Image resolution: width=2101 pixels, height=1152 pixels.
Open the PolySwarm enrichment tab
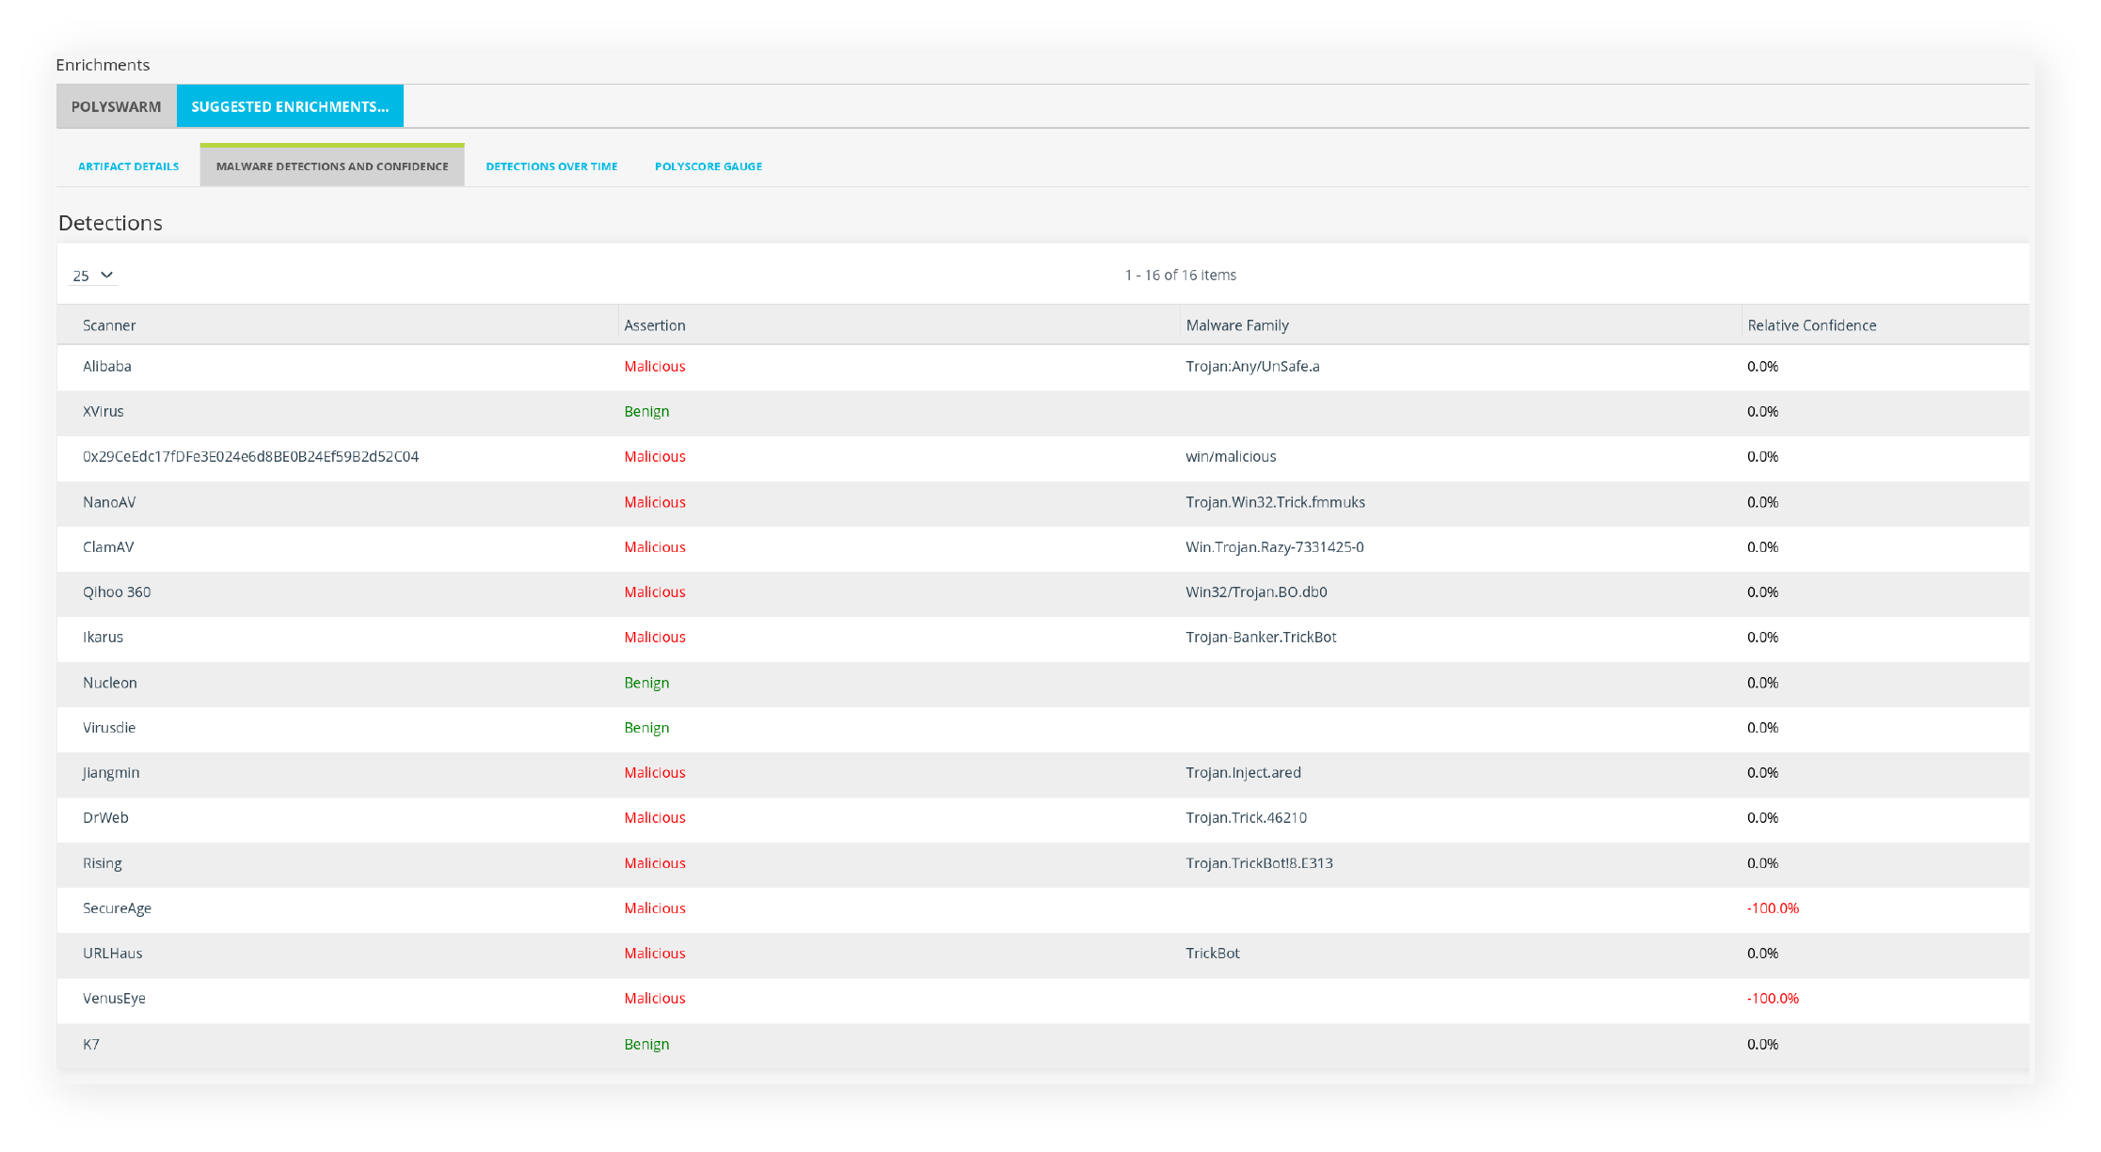tap(116, 106)
